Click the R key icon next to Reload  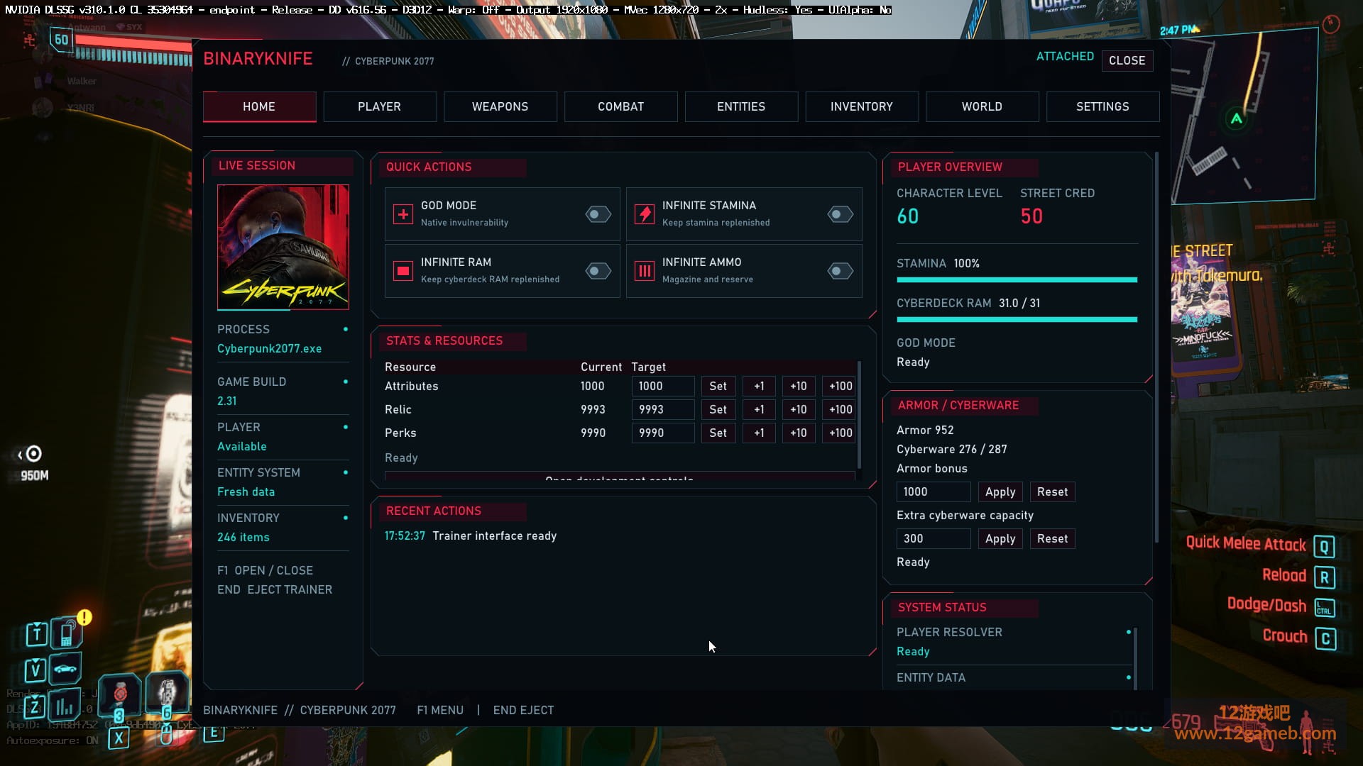click(1325, 577)
